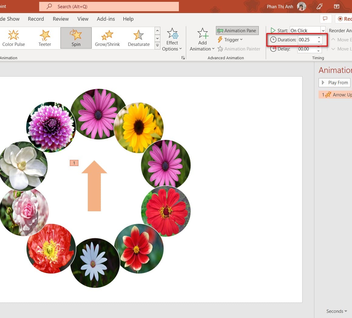Open Effect Options menu
The height and width of the screenshot is (318, 352).
[x=172, y=40]
